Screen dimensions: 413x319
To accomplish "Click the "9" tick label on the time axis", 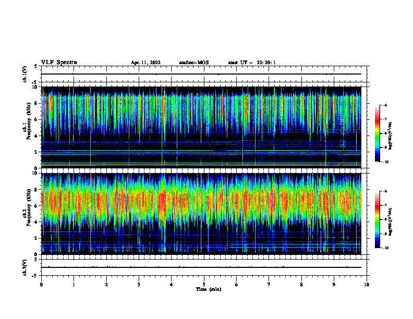I will (x=334, y=285).
